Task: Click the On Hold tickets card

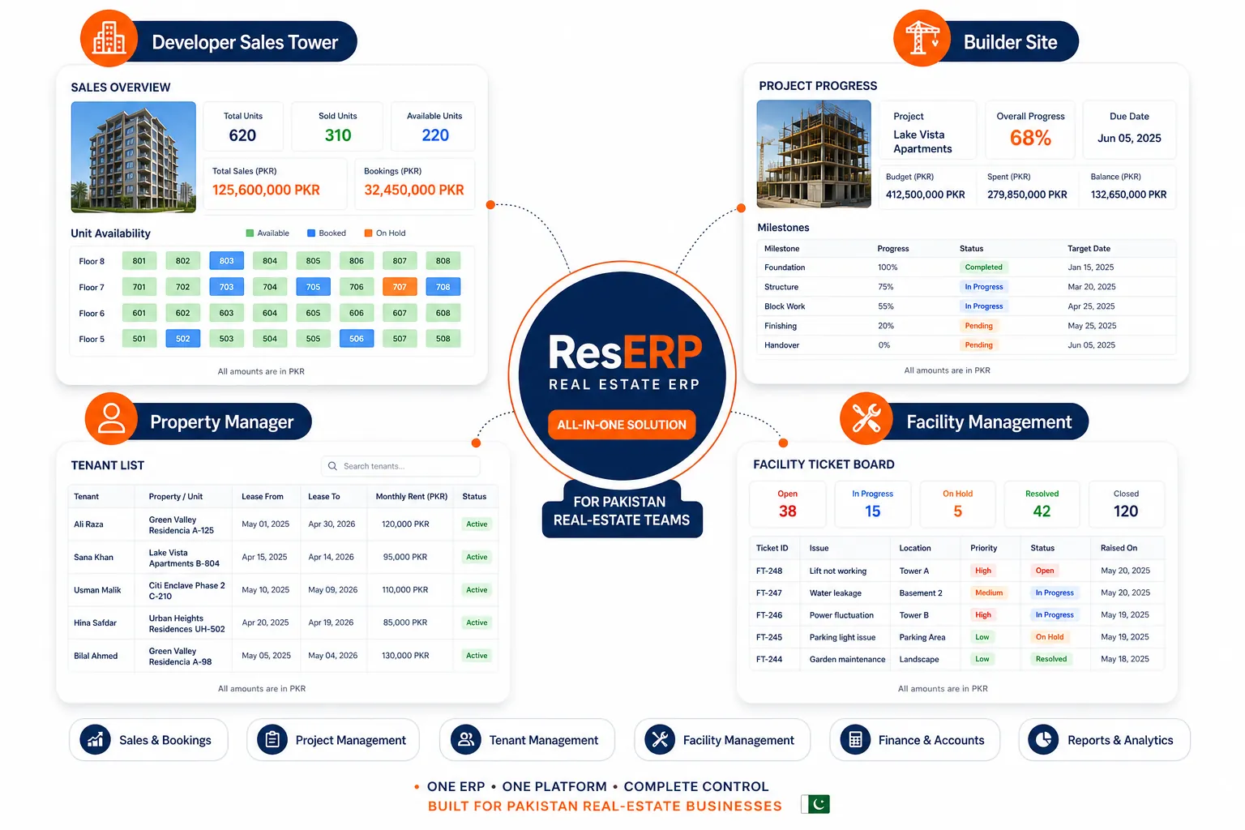Action: point(958,504)
